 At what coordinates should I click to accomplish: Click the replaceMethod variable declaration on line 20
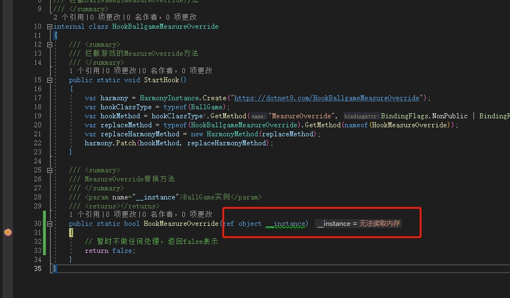tap(126, 126)
